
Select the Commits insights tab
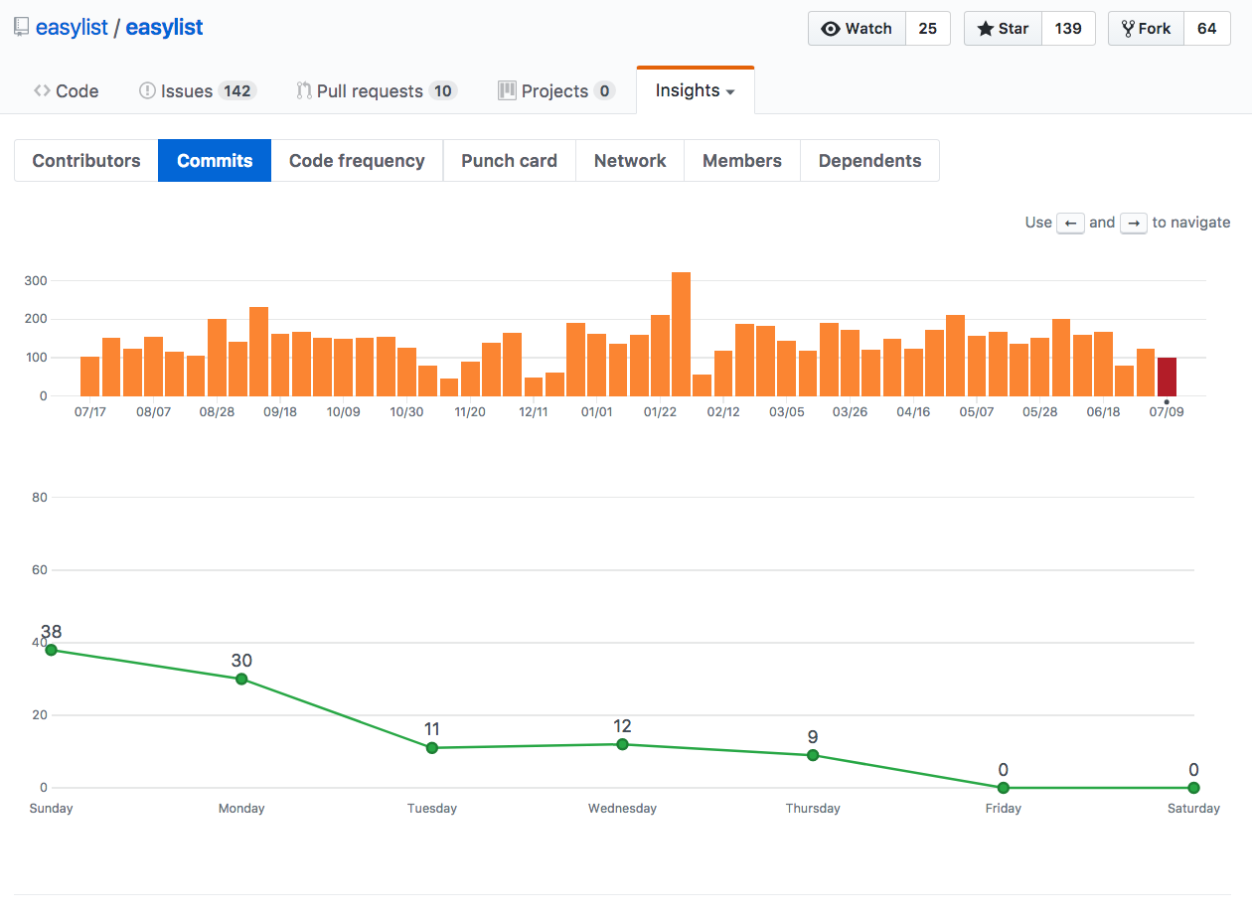point(215,161)
